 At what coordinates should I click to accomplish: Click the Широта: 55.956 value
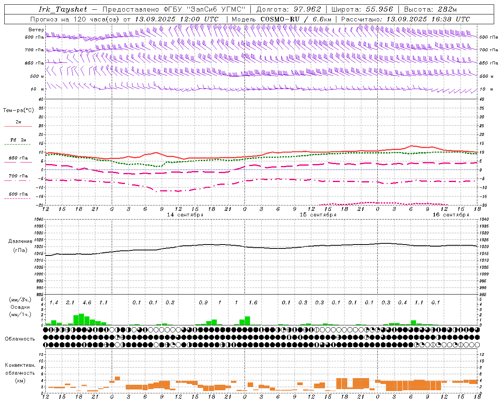coord(362,9)
